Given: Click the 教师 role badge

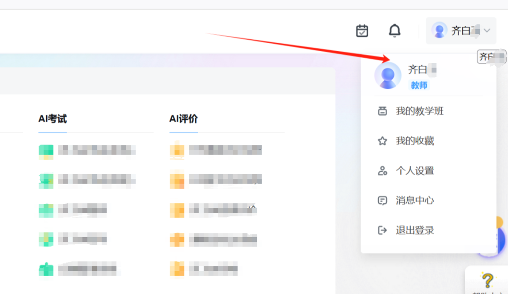Looking at the screenshot, I should coord(419,85).
